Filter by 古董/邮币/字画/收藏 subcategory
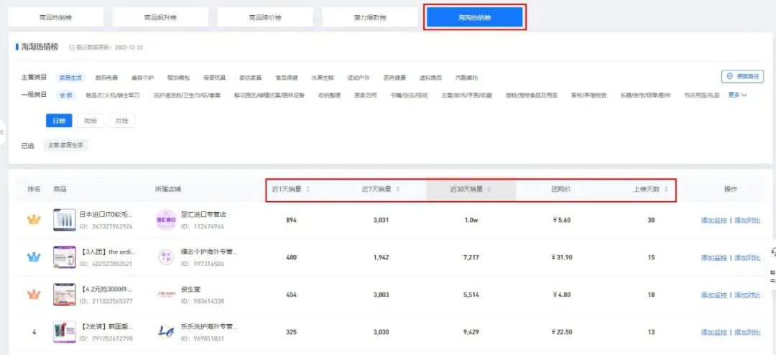This screenshot has height=355, width=776. pyautogui.click(x=467, y=95)
